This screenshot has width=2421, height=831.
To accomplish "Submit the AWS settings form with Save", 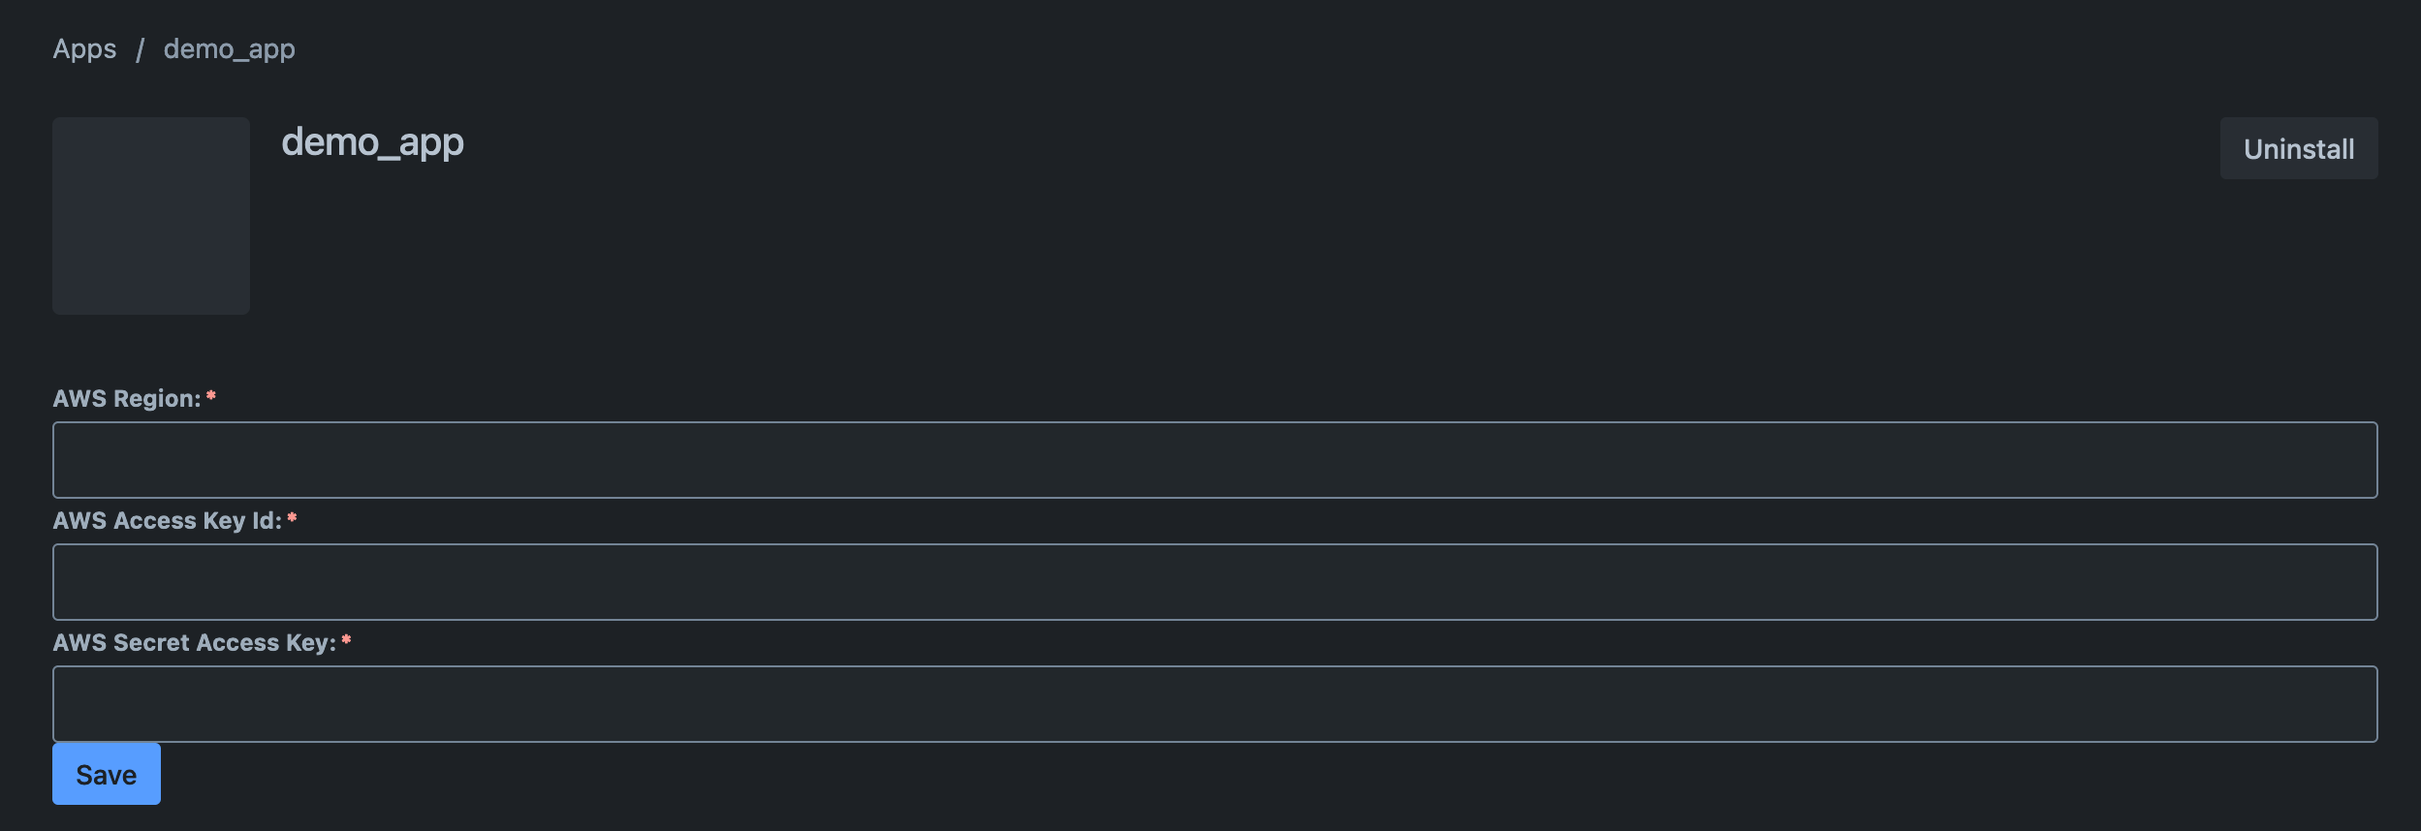I will [107, 775].
